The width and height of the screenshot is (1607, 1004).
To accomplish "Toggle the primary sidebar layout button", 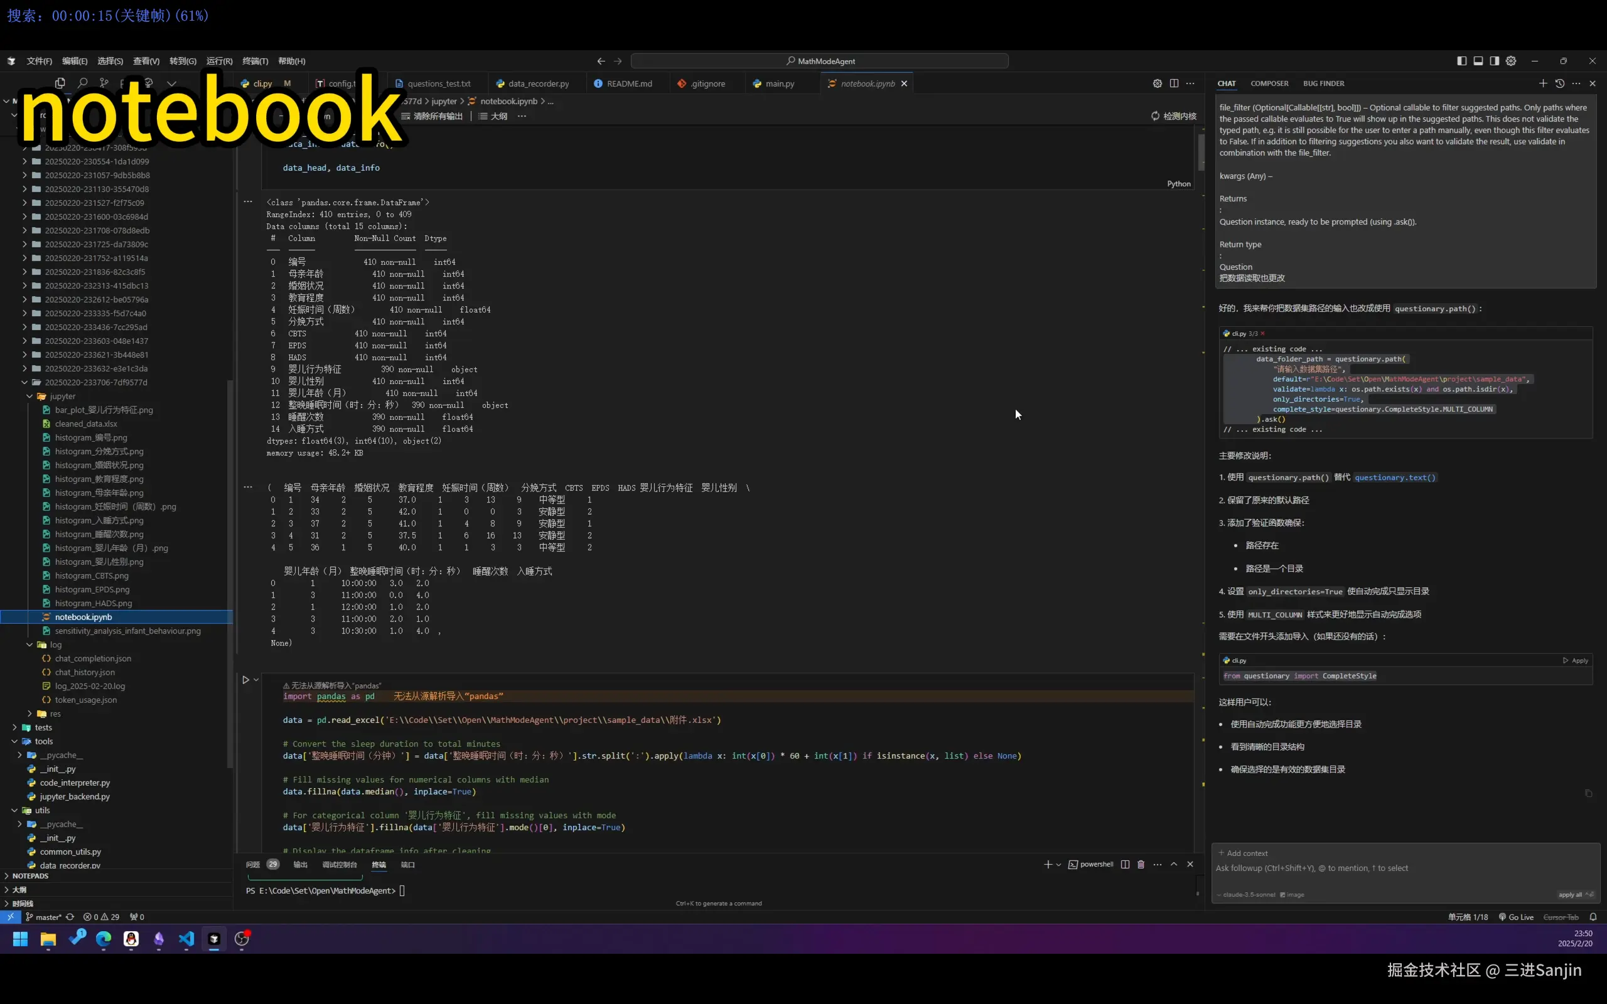I will click(1461, 61).
